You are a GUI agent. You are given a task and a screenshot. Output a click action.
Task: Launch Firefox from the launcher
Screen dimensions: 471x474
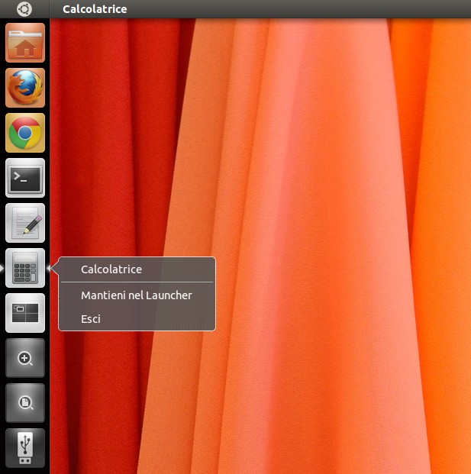pyautogui.click(x=25, y=88)
